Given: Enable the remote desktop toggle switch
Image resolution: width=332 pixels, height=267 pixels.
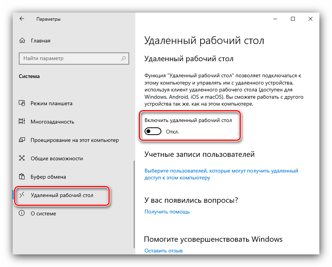Looking at the screenshot, I should (x=153, y=131).
